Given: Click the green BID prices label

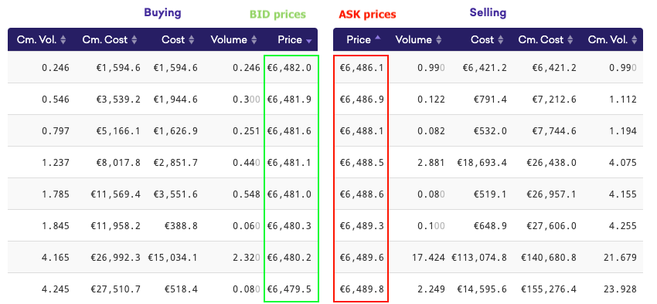Looking at the screenshot, I should [277, 15].
